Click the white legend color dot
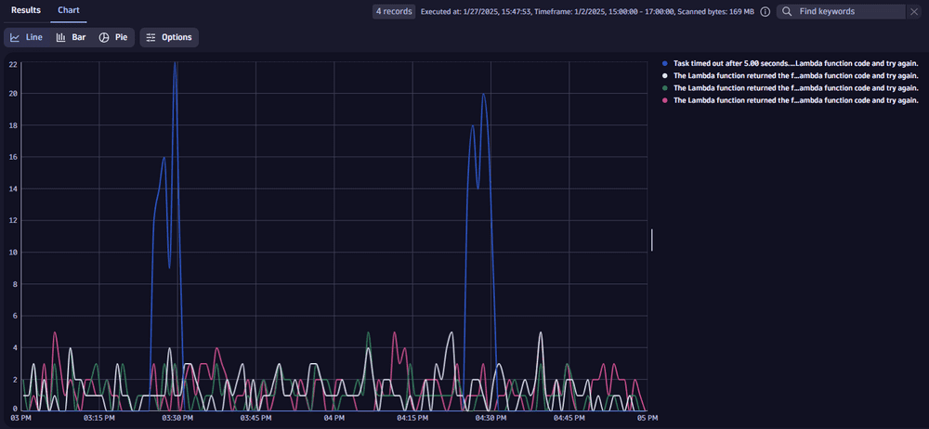The image size is (929, 429). (665, 76)
